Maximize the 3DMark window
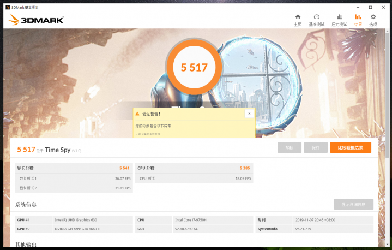392x250 pixels. [x=371, y=7]
